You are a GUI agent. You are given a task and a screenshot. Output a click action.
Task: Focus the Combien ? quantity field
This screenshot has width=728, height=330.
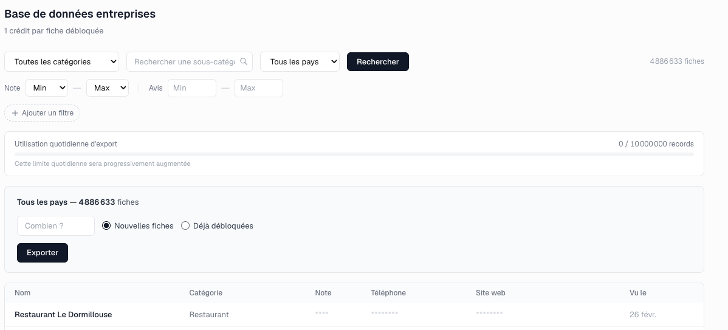pyautogui.click(x=56, y=225)
